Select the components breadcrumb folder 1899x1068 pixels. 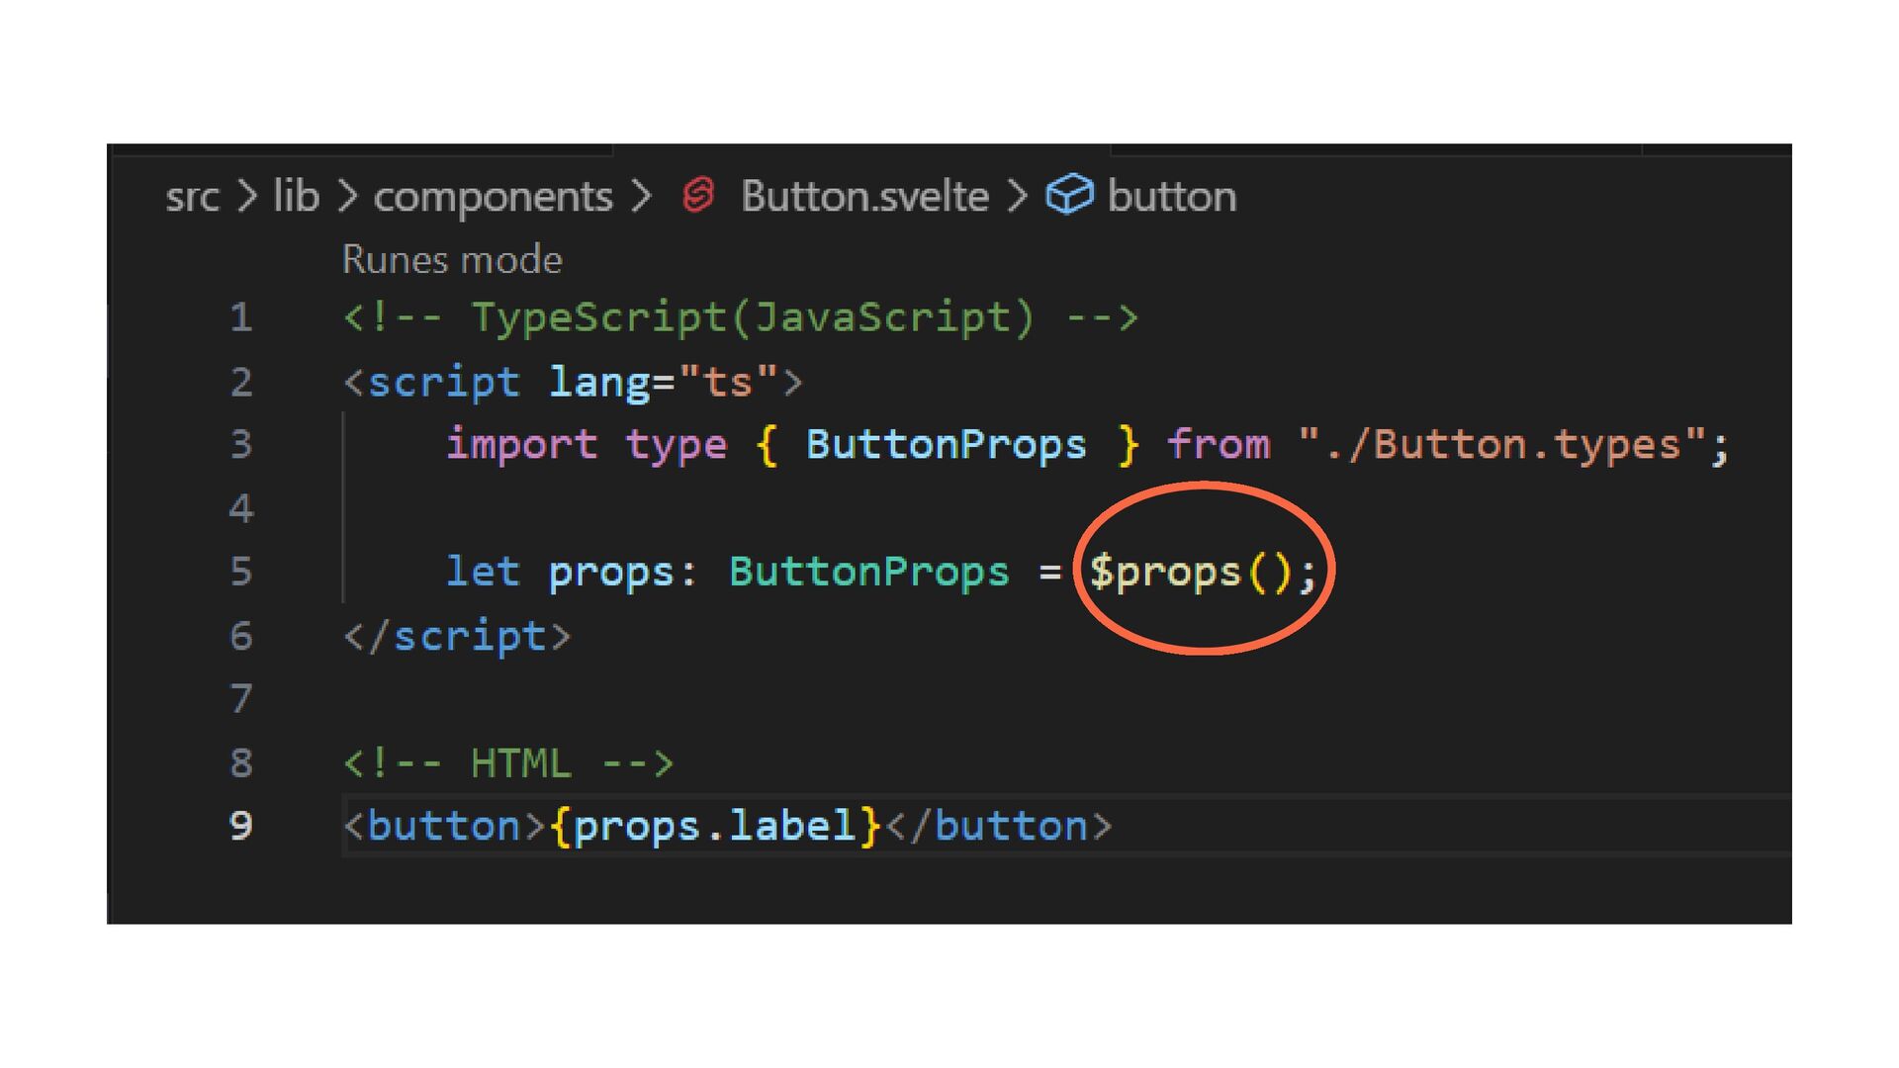[493, 198]
